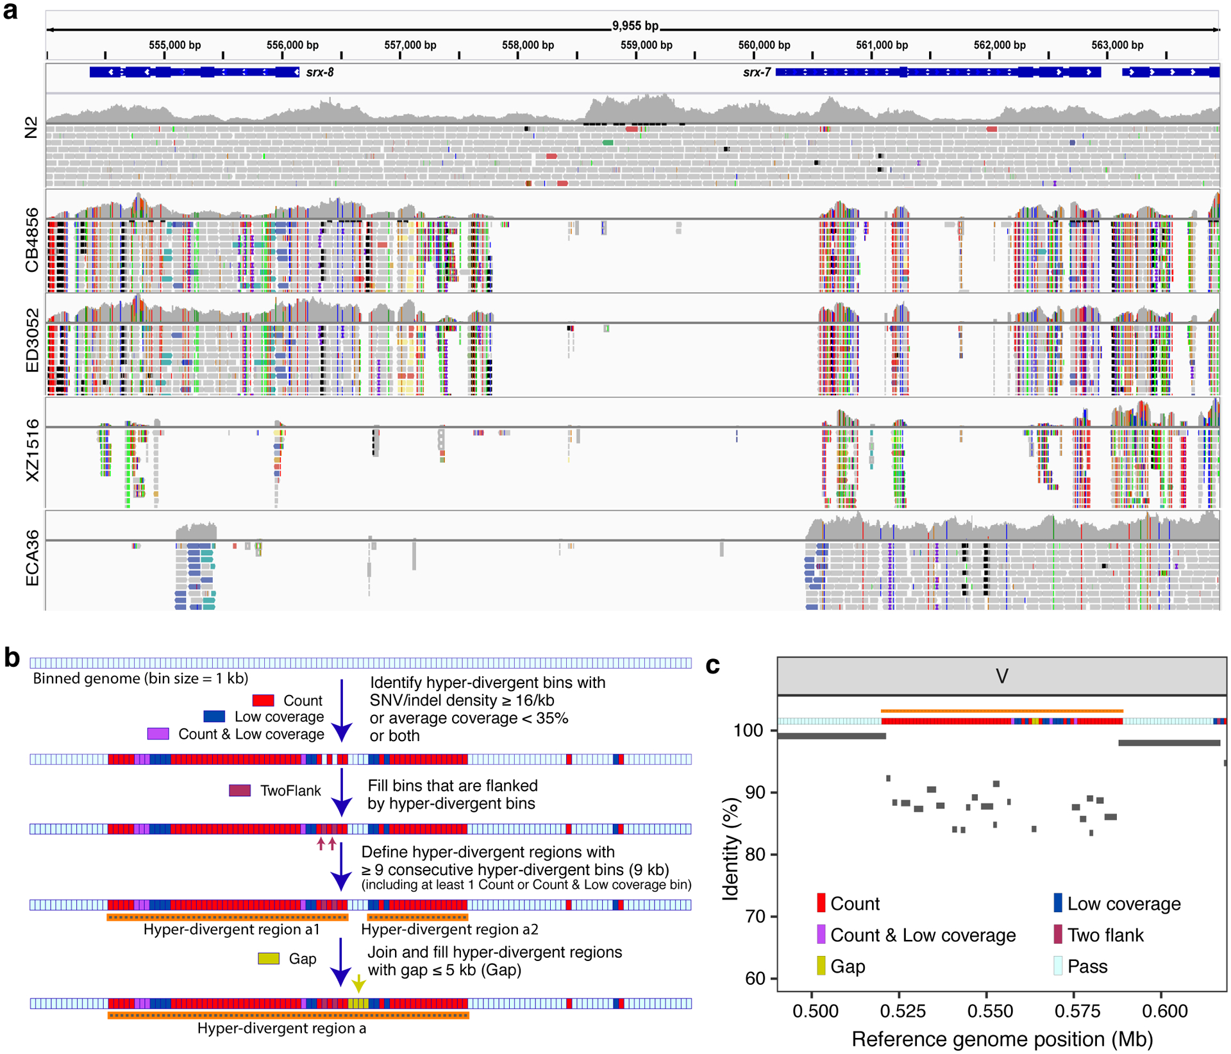Click the x-axis value 0.525
The image size is (1231, 1054).
point(903,1011)
